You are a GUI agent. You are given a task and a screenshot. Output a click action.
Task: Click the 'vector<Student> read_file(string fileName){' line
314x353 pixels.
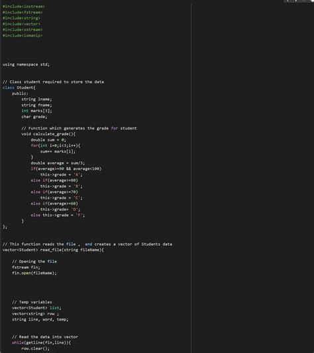(x=53, y=250)
